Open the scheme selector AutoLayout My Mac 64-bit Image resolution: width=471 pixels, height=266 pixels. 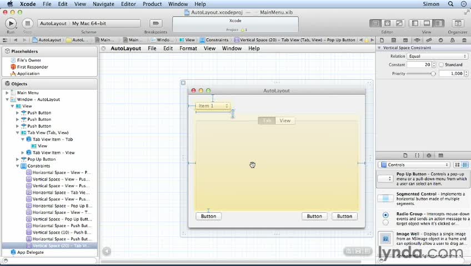[x=89, y=23]
